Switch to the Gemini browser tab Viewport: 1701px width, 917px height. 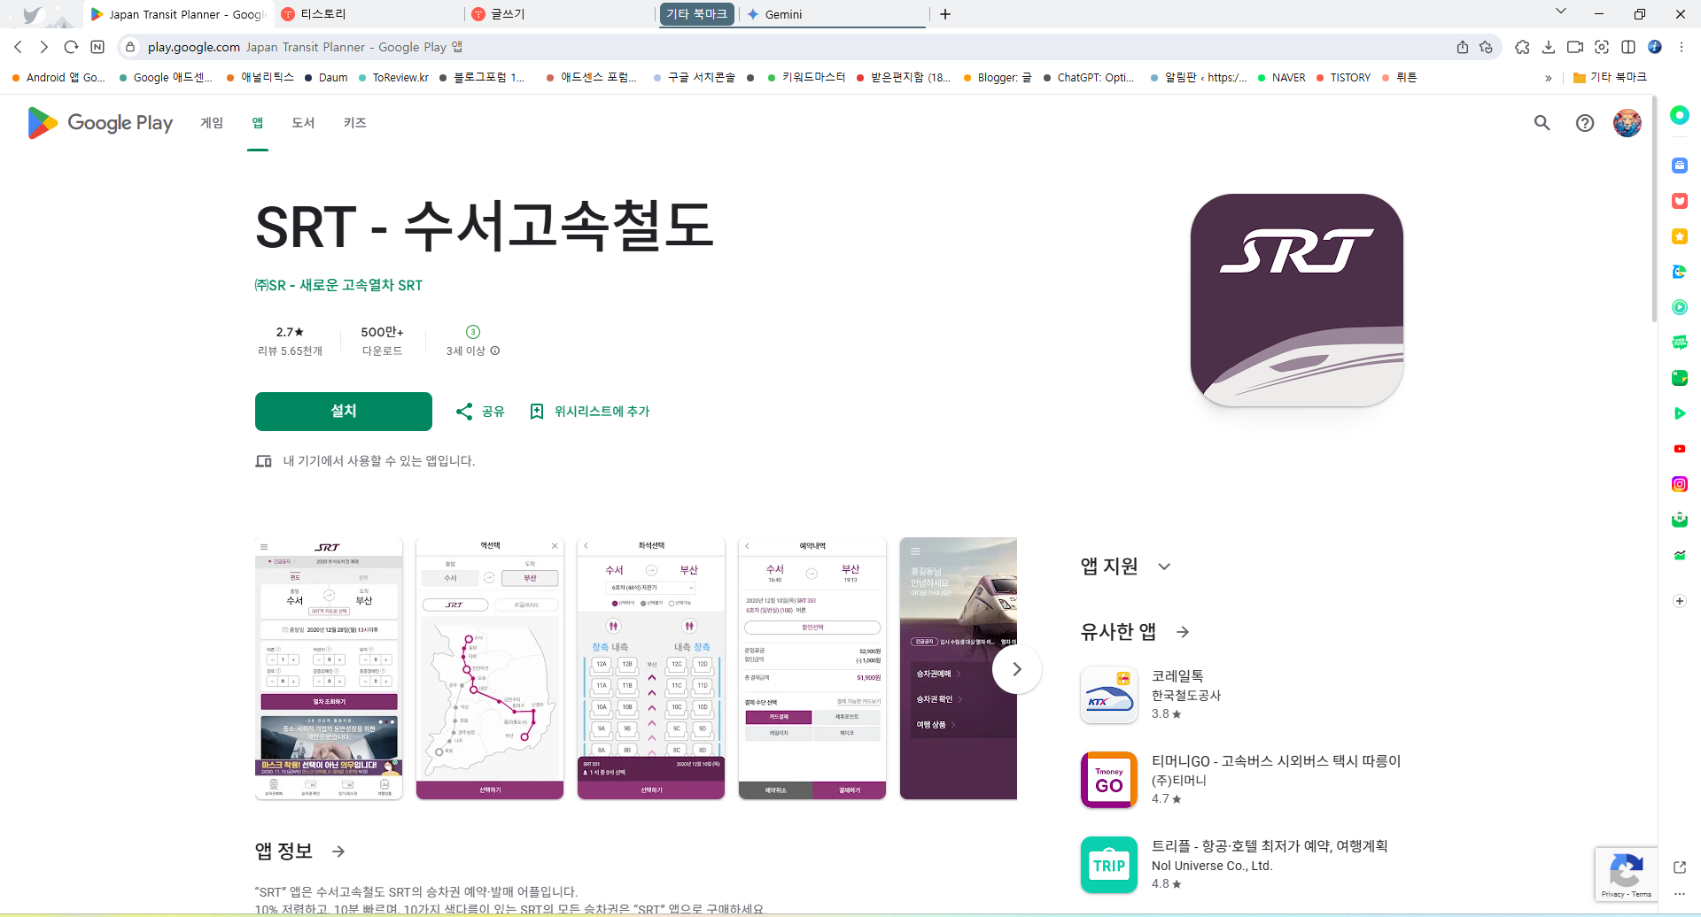coord(833,14)
